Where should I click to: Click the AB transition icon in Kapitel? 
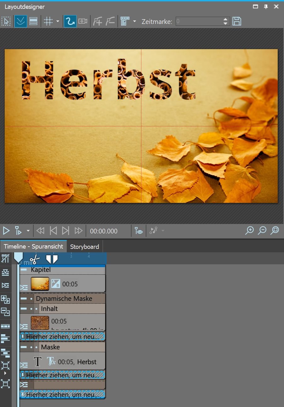[x=55, y=284]
